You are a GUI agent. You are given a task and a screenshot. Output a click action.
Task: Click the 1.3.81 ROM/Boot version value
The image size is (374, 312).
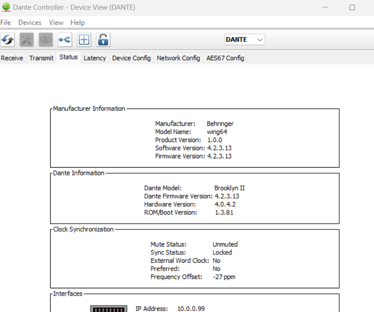[x=224, y=213]
